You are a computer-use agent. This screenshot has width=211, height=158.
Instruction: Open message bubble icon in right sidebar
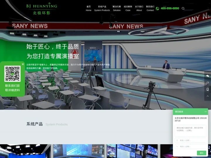[208, 83]
